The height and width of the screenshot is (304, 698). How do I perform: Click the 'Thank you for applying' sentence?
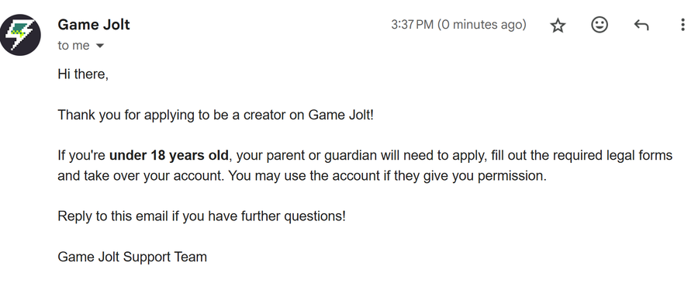216,115
